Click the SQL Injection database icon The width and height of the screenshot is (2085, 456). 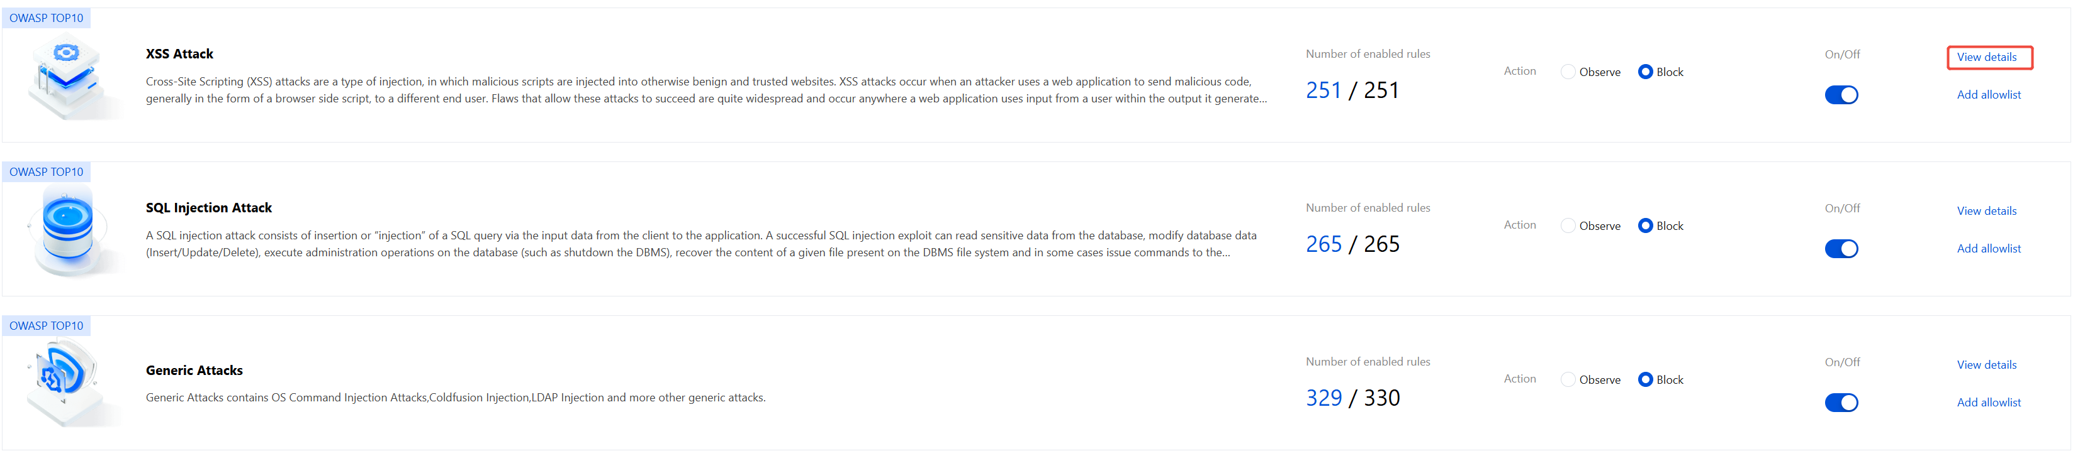(x=69, y=230)
